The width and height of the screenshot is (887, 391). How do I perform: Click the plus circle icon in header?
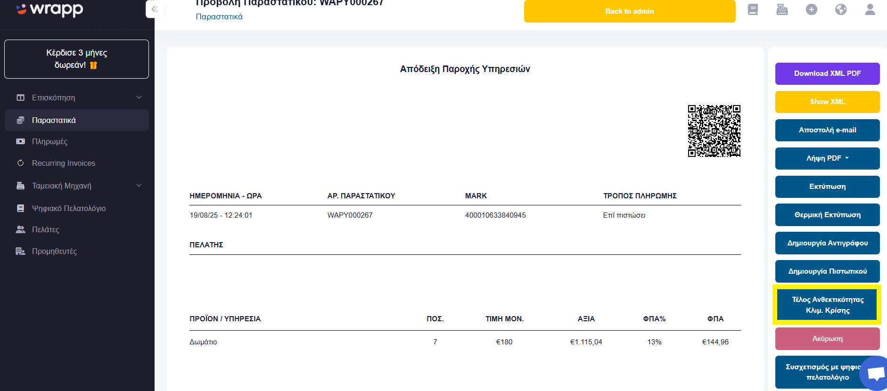(x=812, y=9)
